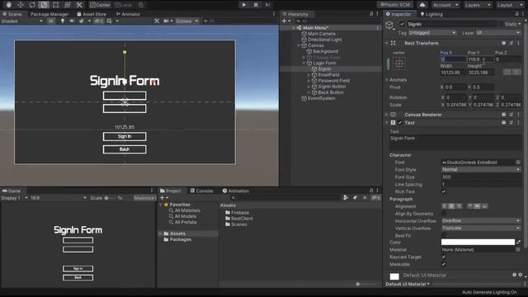Select the Rect tool in the toolbar
528x297 pixels.
[x=55, y=5]
